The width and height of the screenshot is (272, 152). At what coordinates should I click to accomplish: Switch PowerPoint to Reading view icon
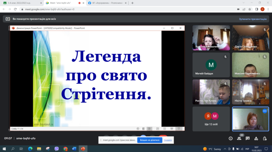[172, 128]
